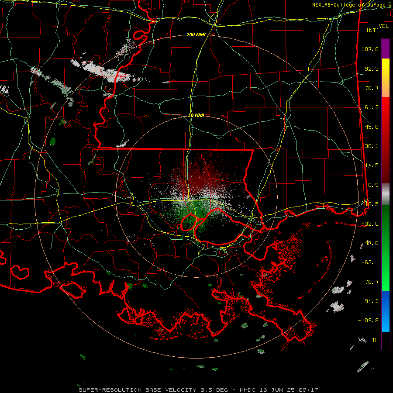Viewport: 393px width, 393px height.
Task: Click the -109.8 scale value
Action: tap(368, 321)
